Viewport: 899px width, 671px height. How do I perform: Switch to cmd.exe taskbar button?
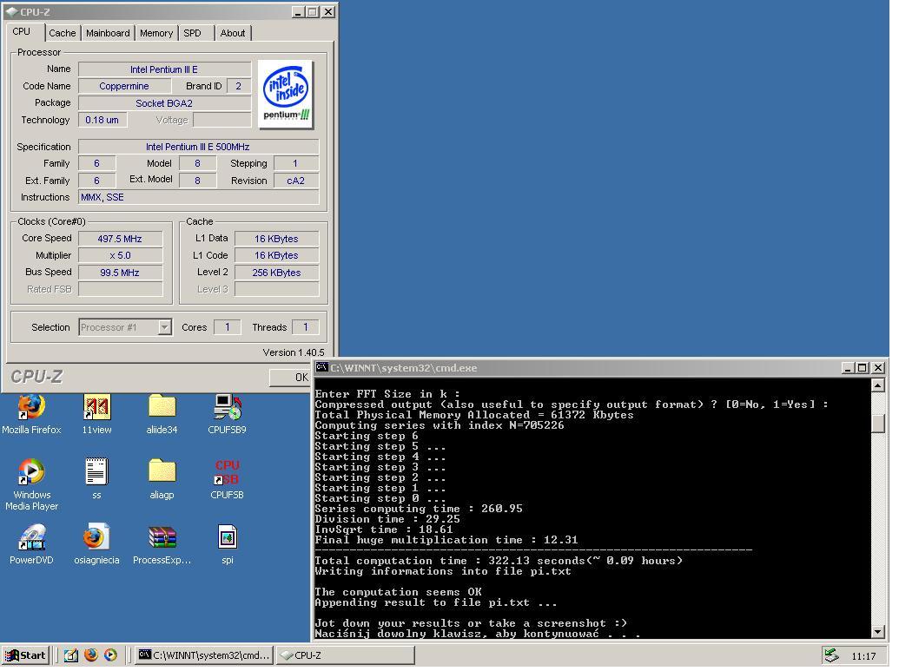pos(204,655)
